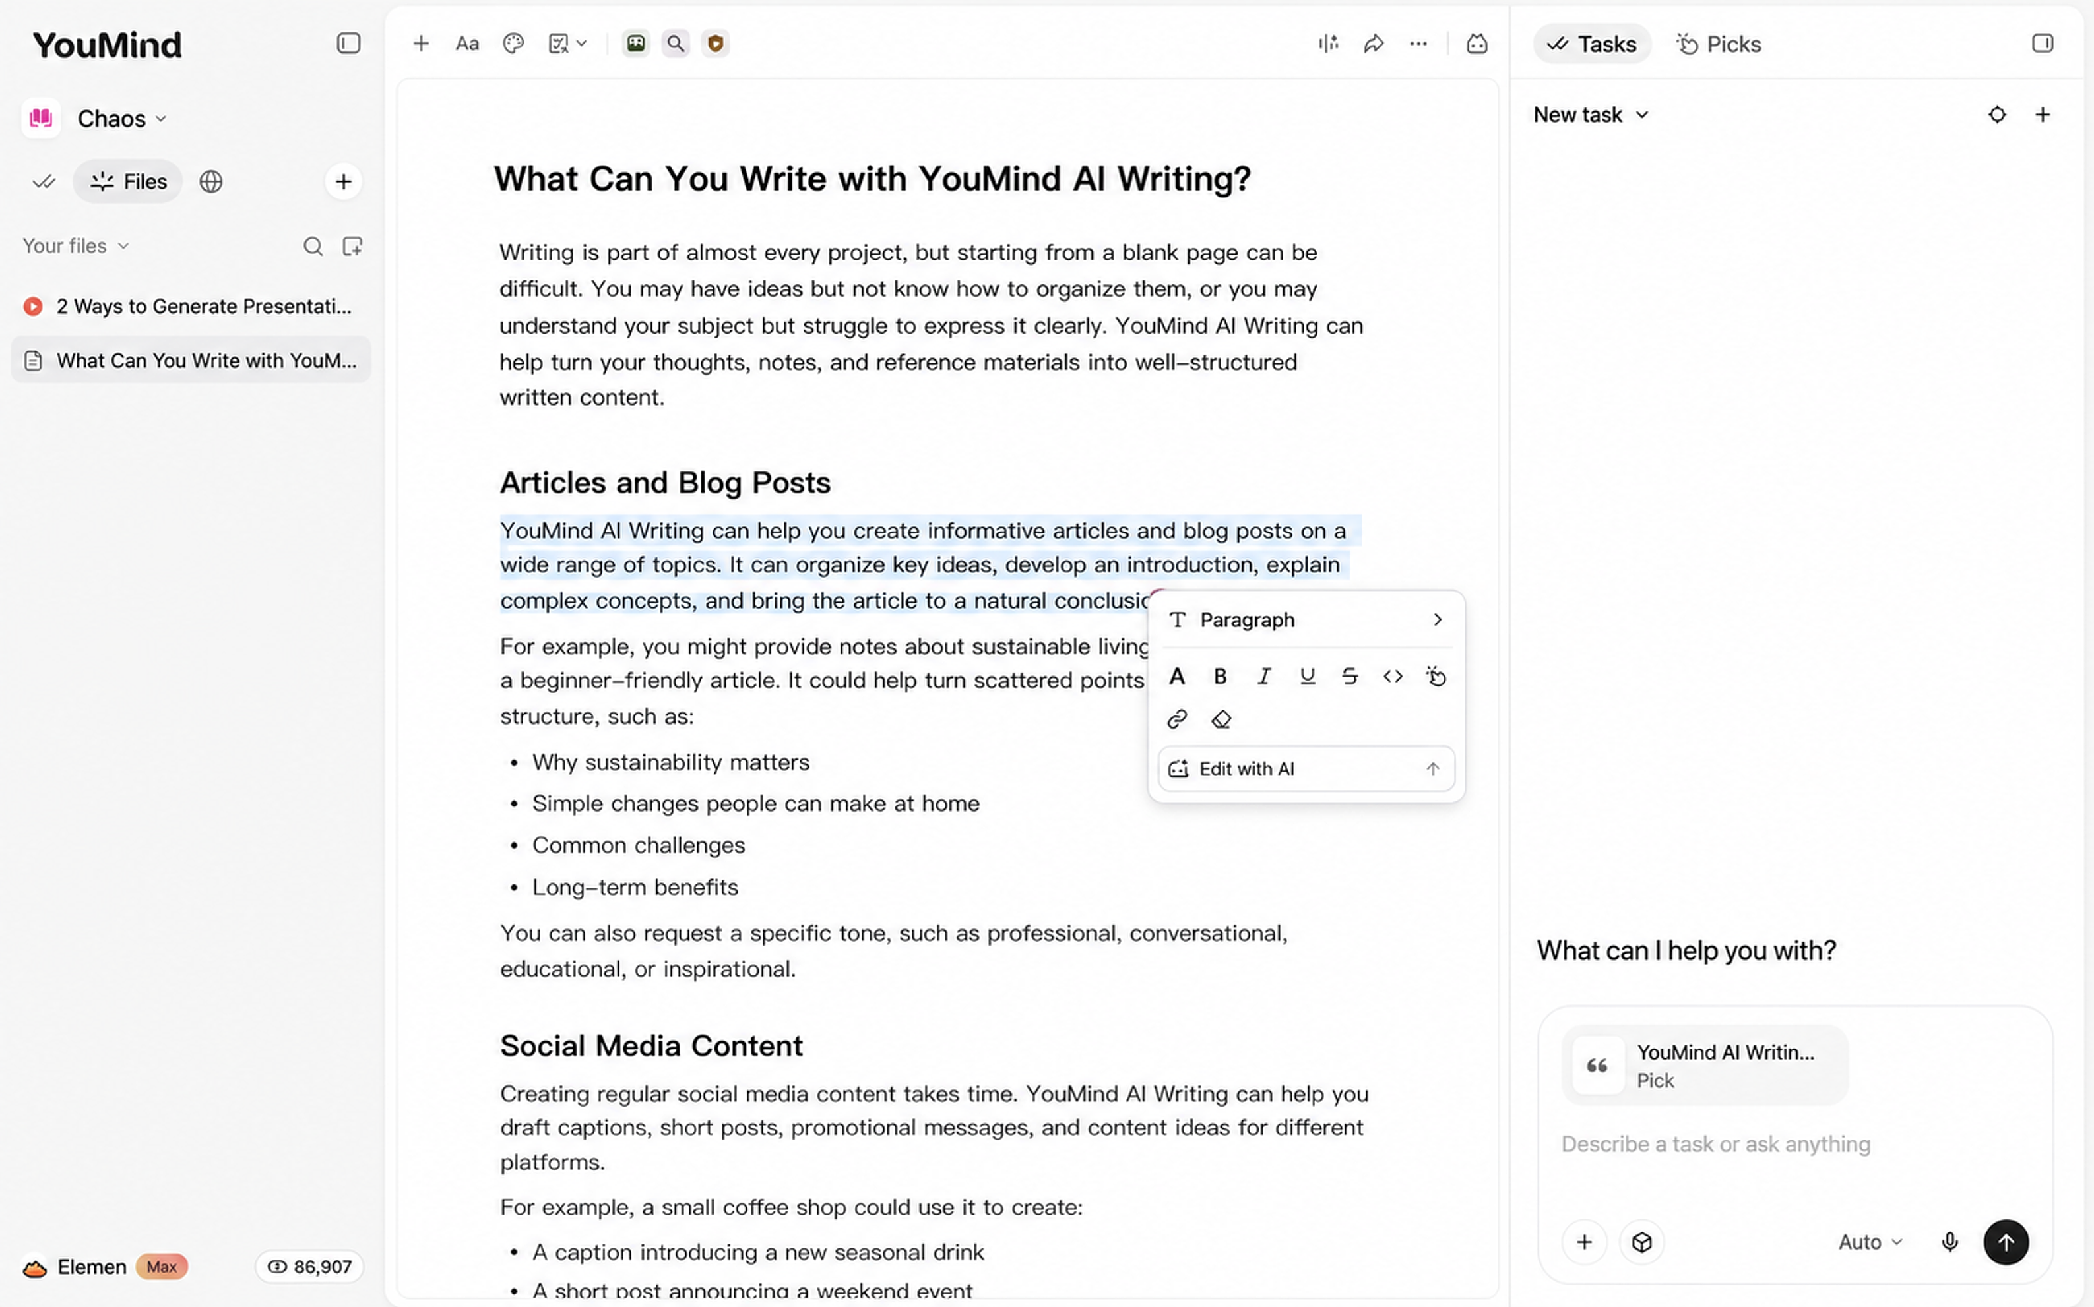The image size is (2094, 1307).
Task: Click the YouMind AI Writin... pick chip
Action: [x=1704, y=1065]
